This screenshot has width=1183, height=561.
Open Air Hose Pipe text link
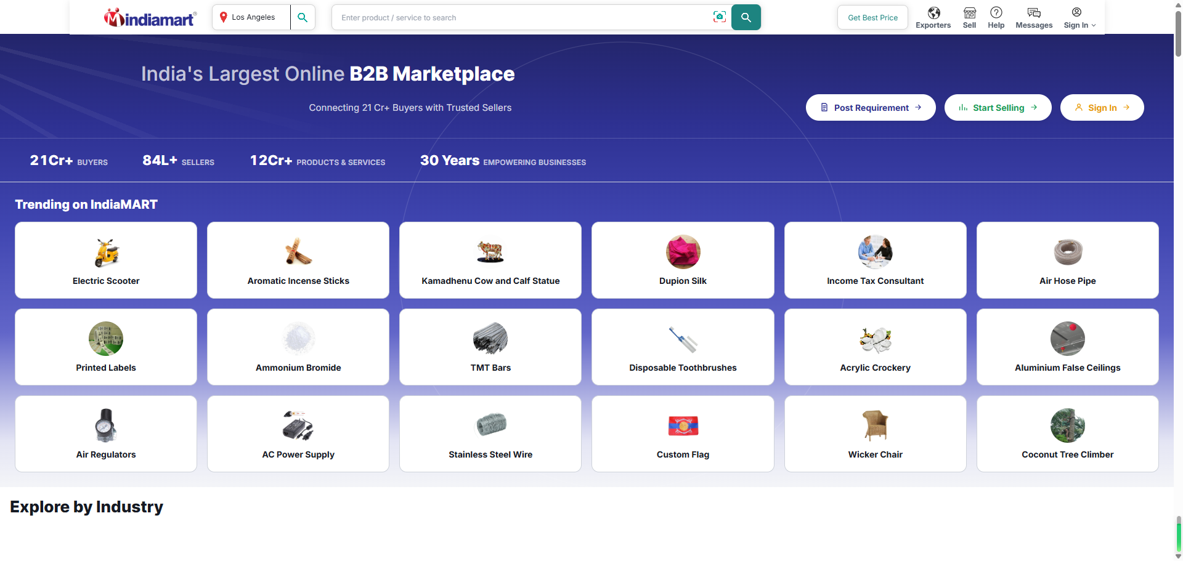(x=1068, y=281)
